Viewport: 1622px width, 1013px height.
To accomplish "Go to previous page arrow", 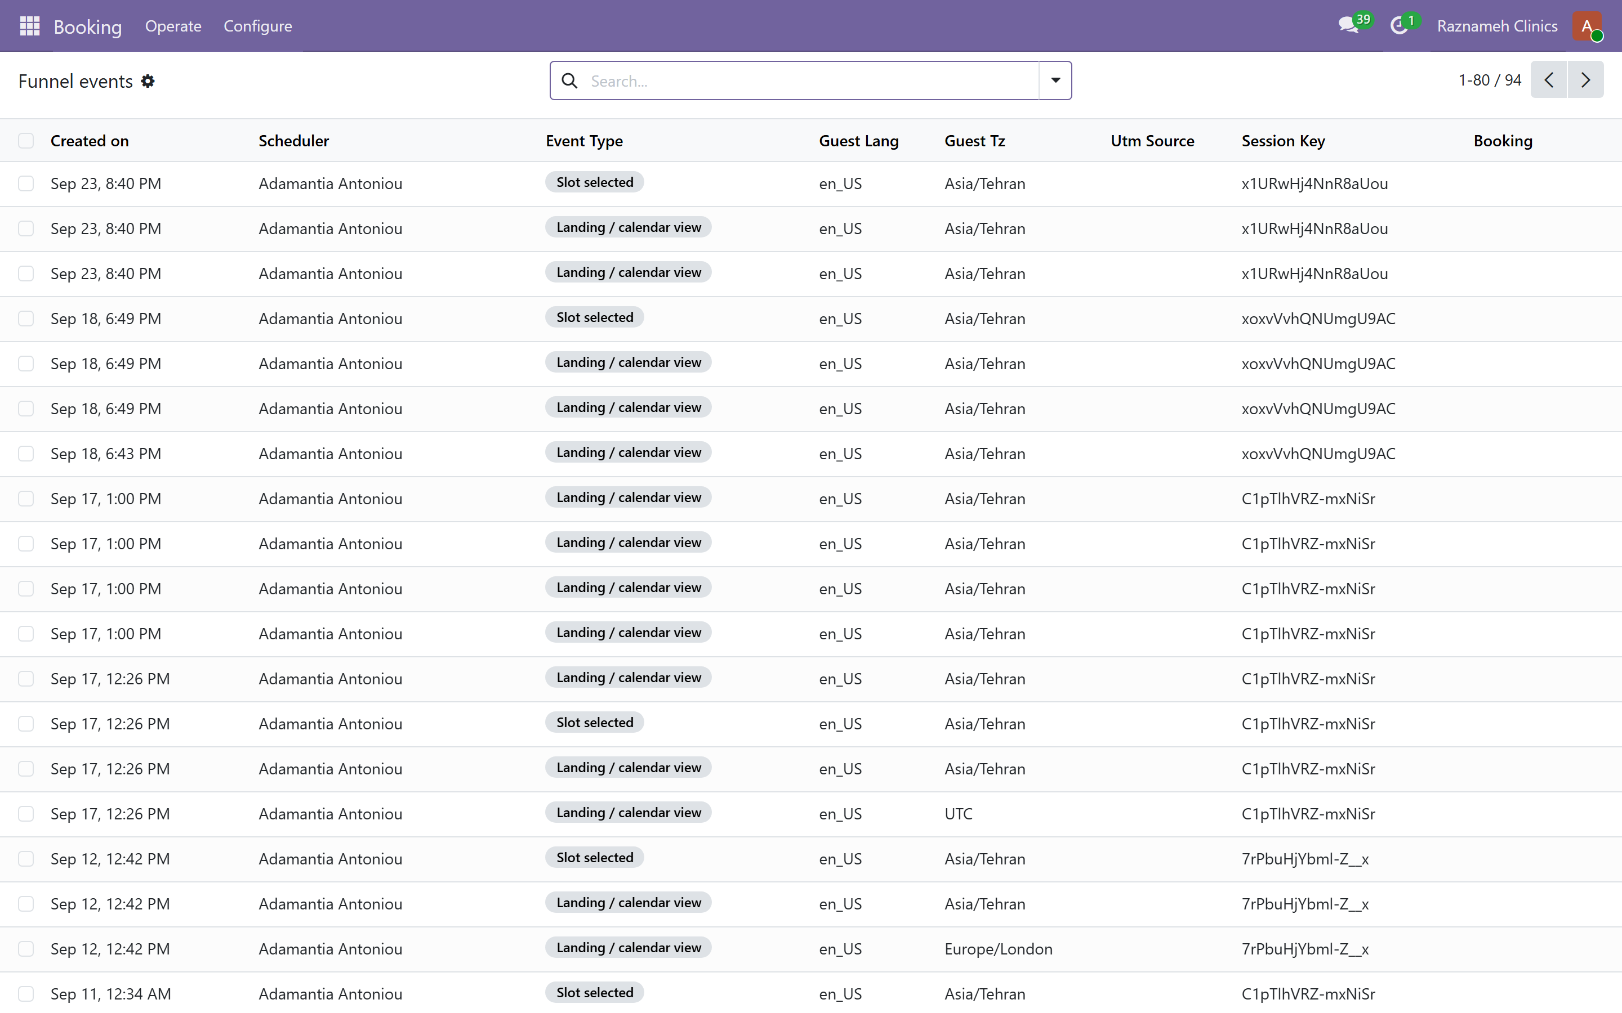I will point(1548,80).
